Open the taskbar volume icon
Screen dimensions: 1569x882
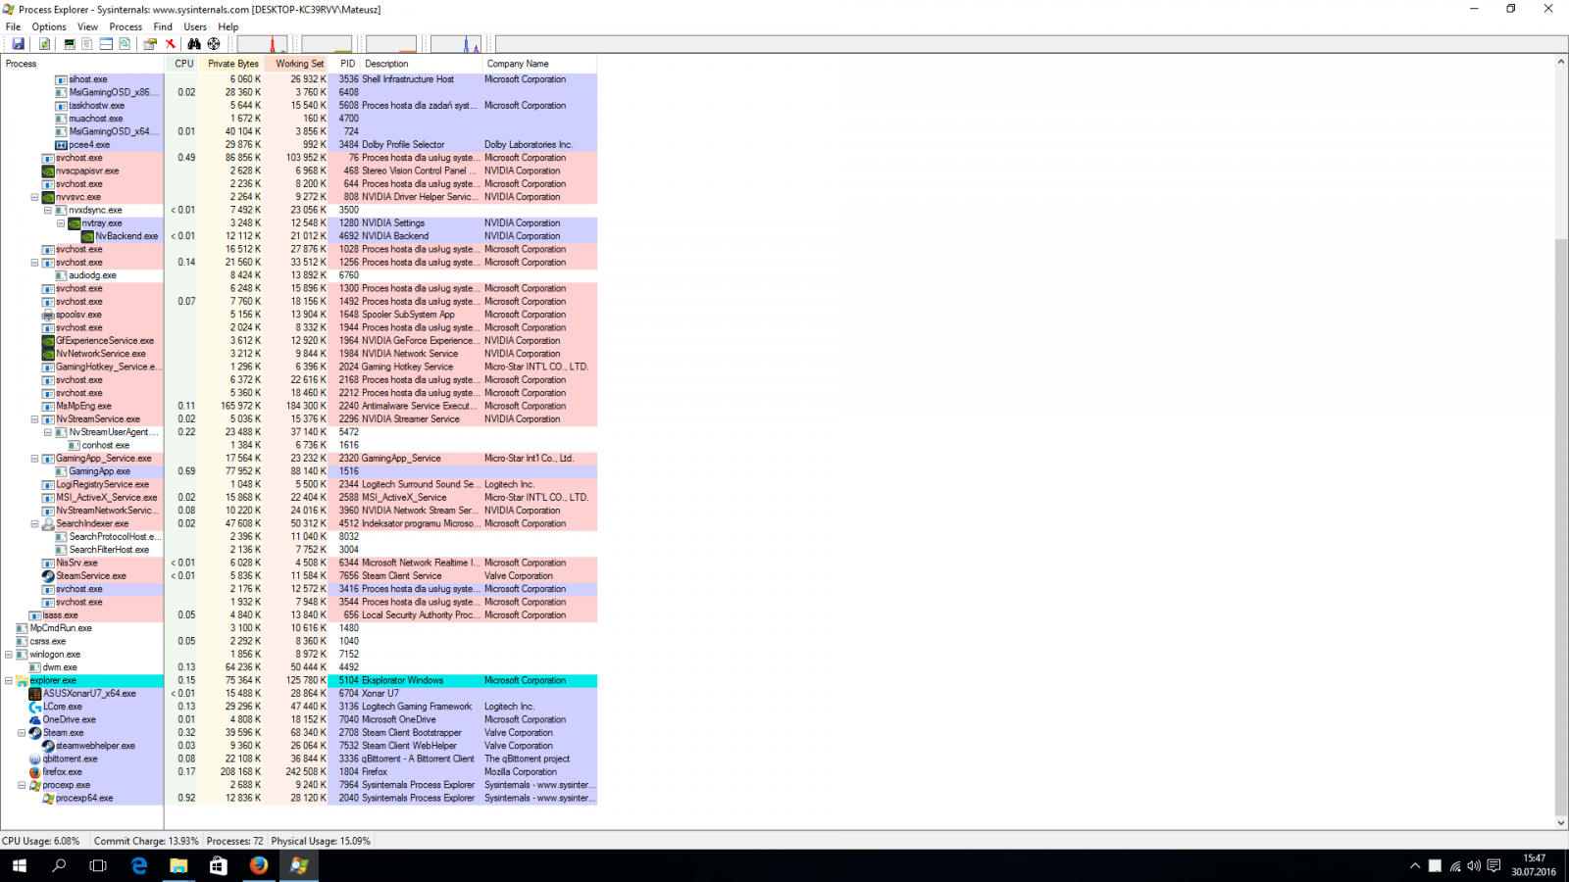pos(1474,866)
